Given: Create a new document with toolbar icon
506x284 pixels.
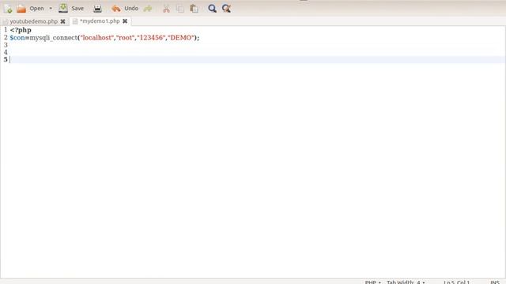Looking at the screenshot, I should coord(8,9).
